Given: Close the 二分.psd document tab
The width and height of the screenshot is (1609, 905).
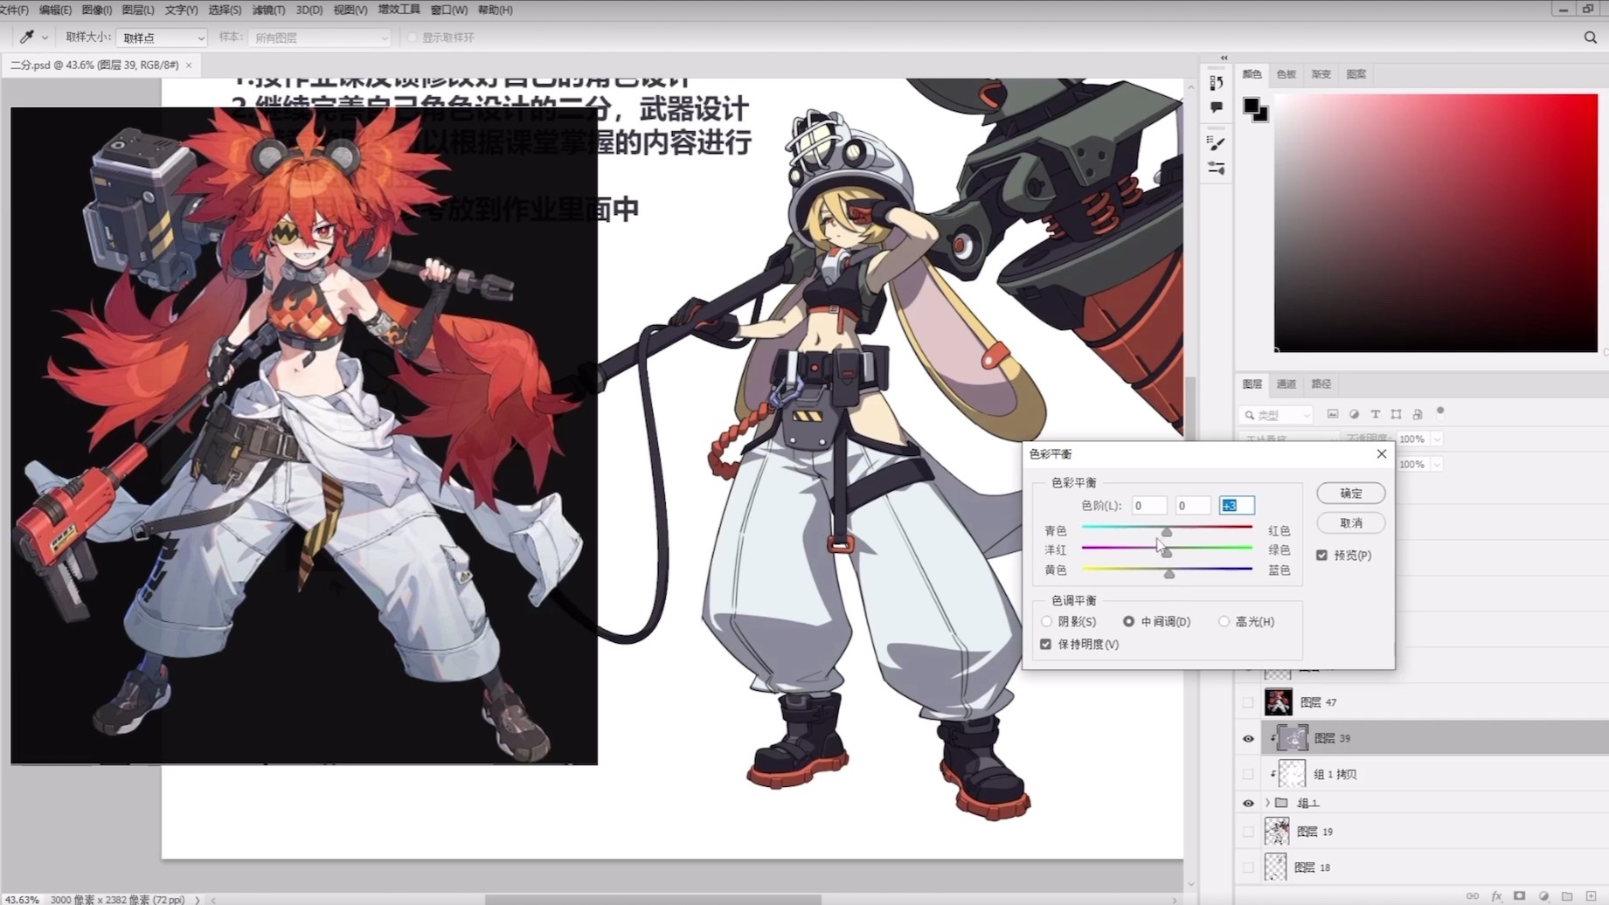Looking at the screenshot, I should tap(189, 66).
